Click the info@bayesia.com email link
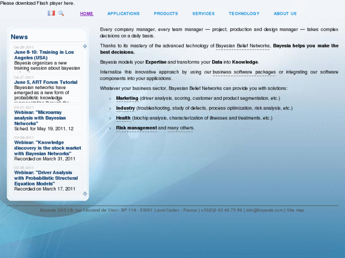Viewport: 345px width, 258px height. (x=265, y=210)
